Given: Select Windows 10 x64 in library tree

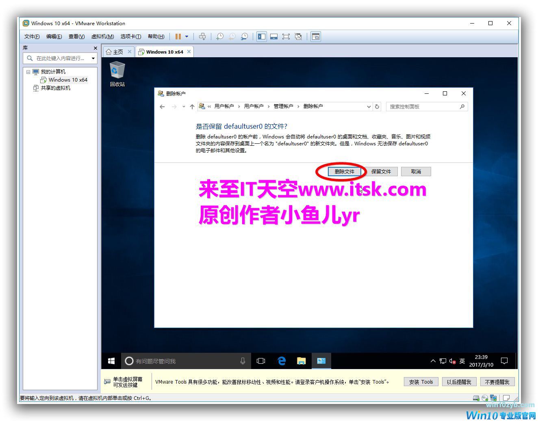Looking at the screenshot, I should pyautogui.click(x=68, y=80).
